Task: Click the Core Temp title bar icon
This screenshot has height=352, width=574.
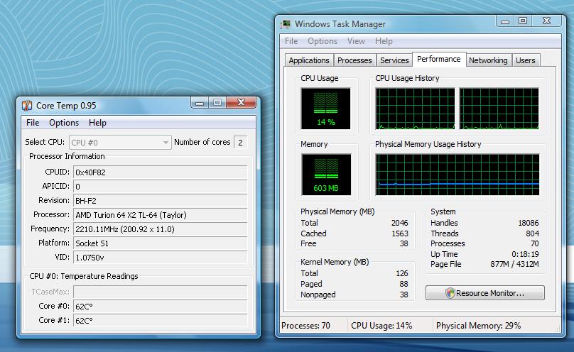Action: tap(27, 106)
